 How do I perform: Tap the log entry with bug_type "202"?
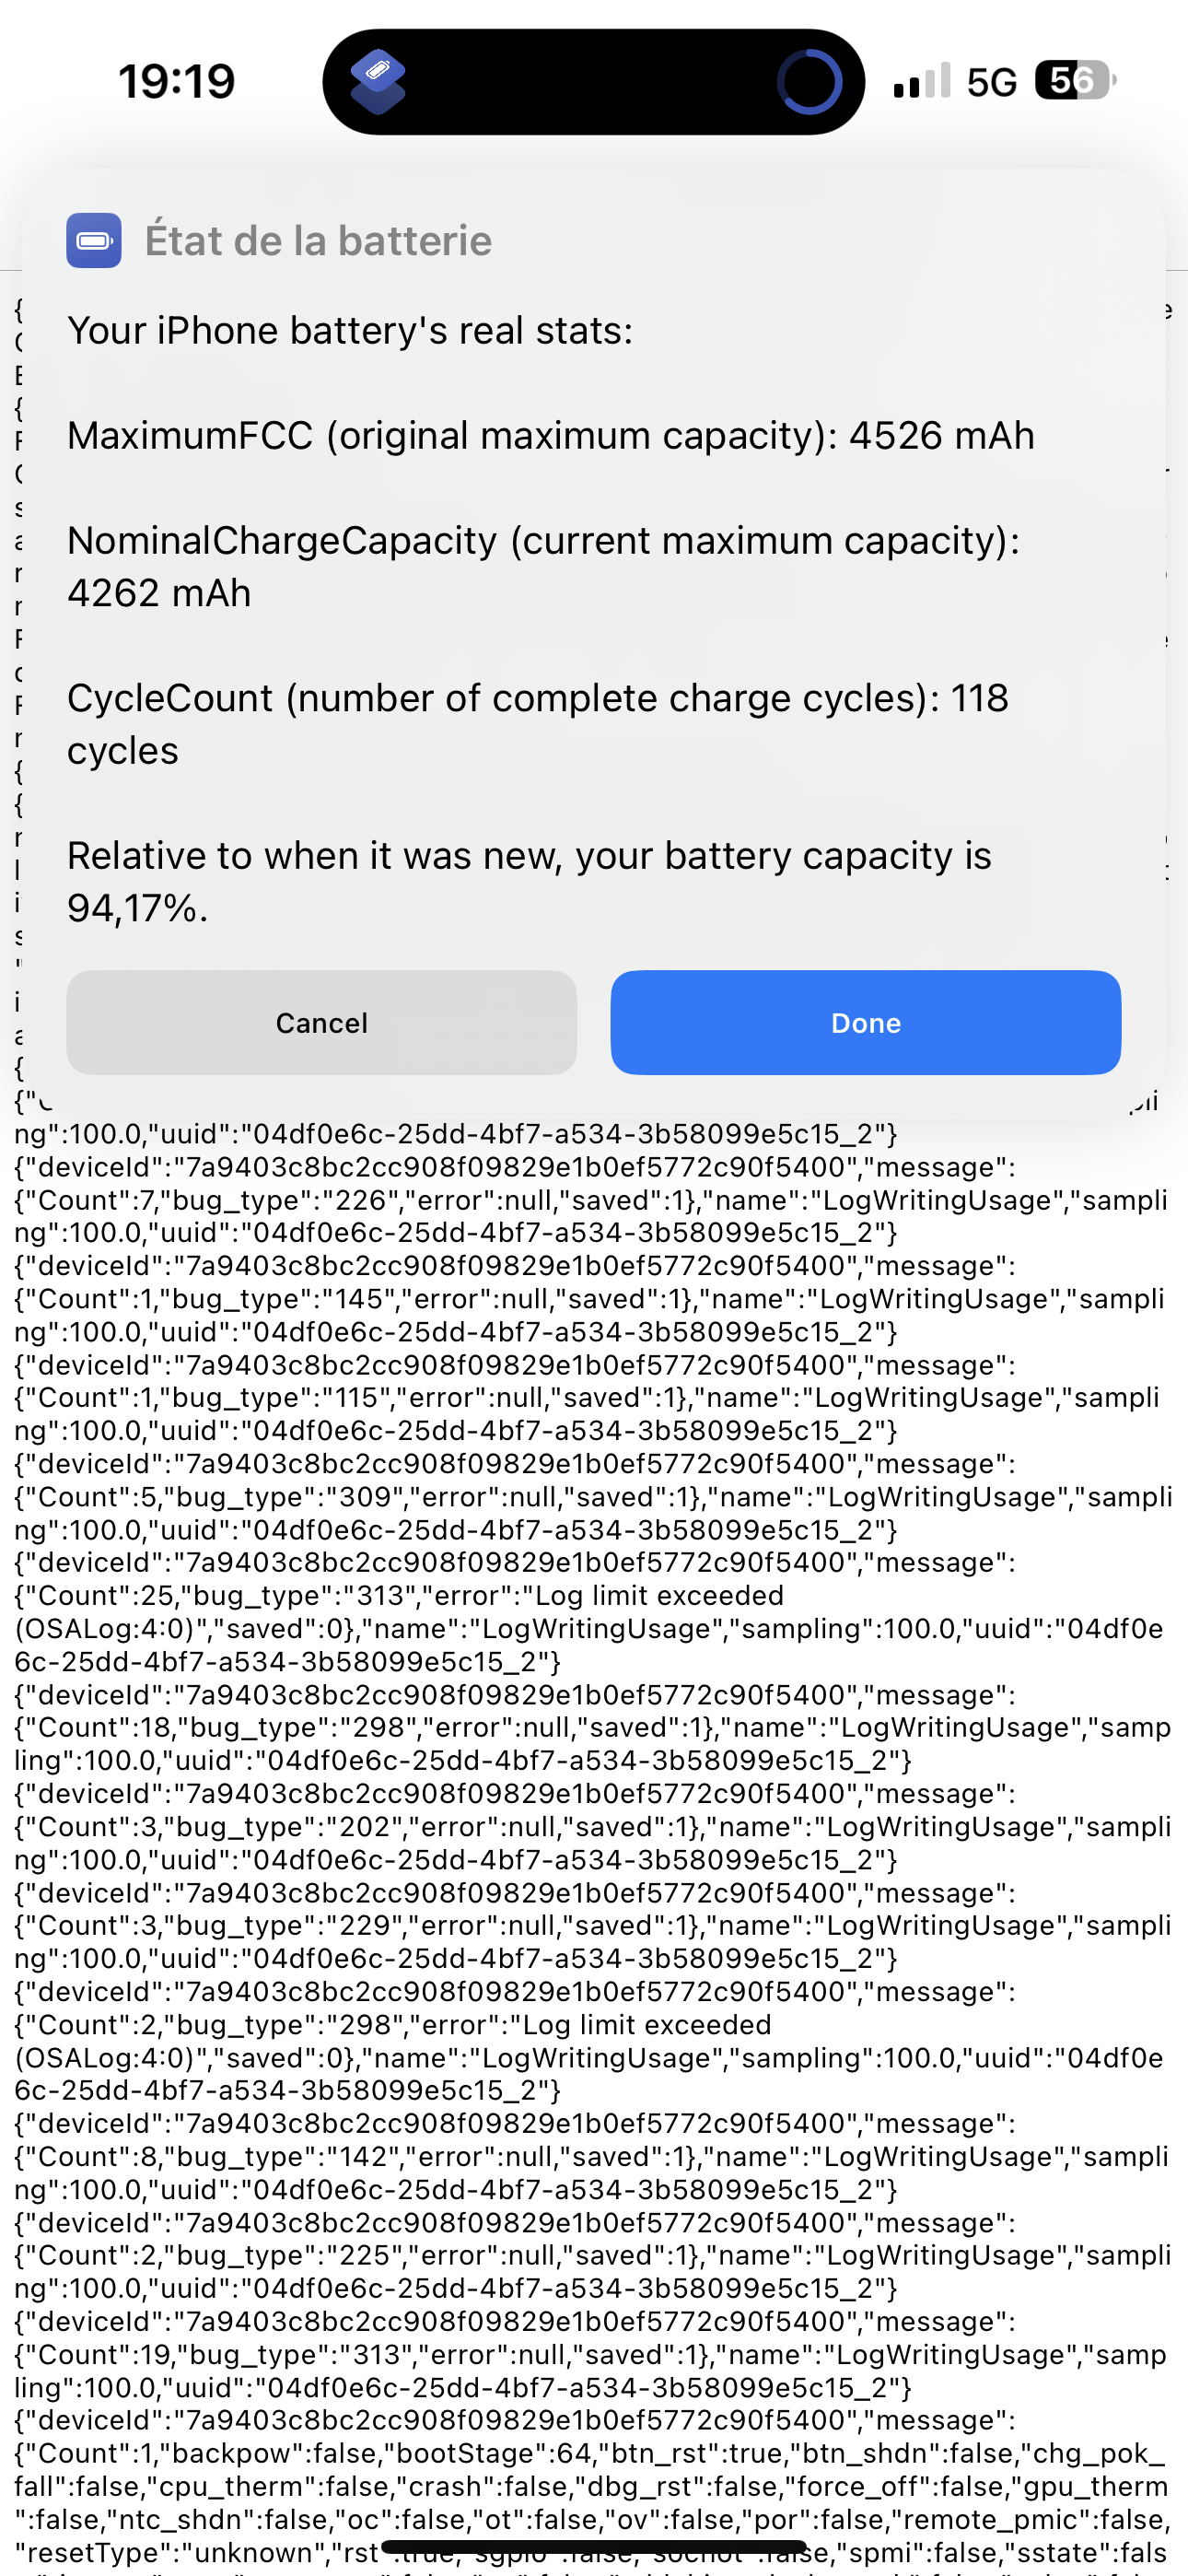(590, 1827)
